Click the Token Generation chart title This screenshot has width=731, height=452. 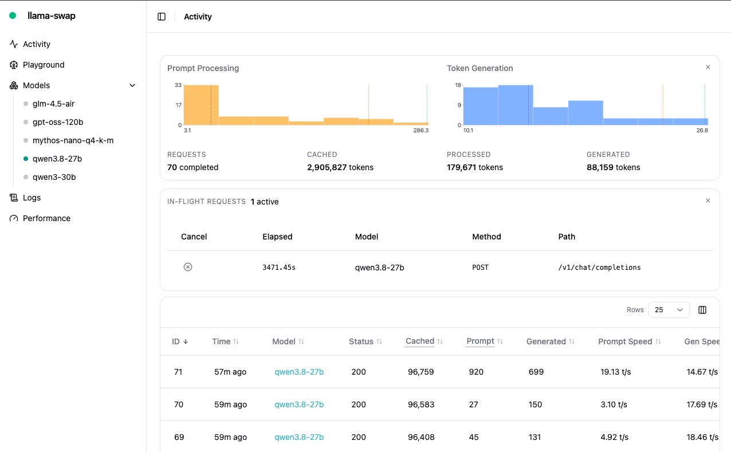coord(480,68)
